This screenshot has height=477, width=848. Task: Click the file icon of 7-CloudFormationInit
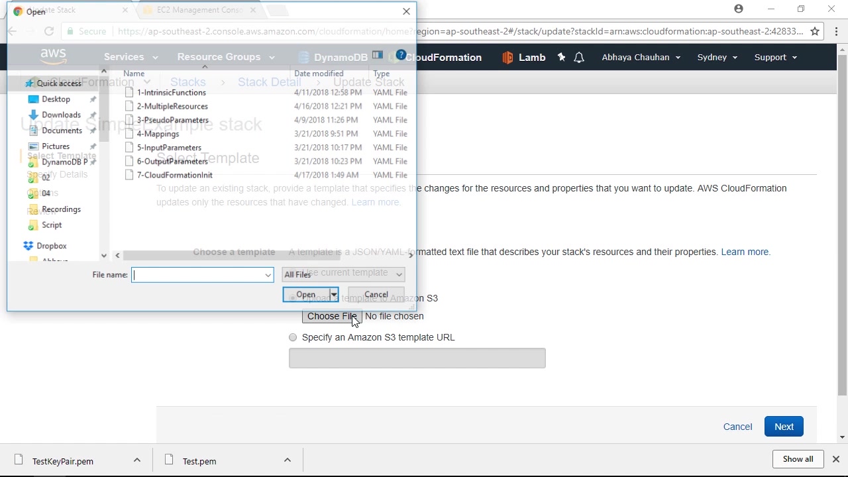click(x=129, y=175)
